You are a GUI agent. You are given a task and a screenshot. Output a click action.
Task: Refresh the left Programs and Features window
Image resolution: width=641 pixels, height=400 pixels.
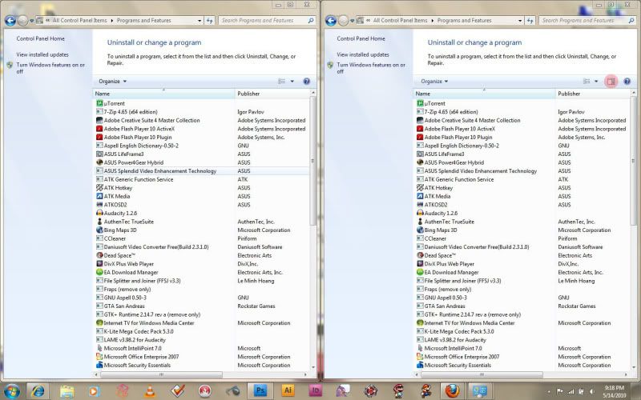(x=210, y=21)
